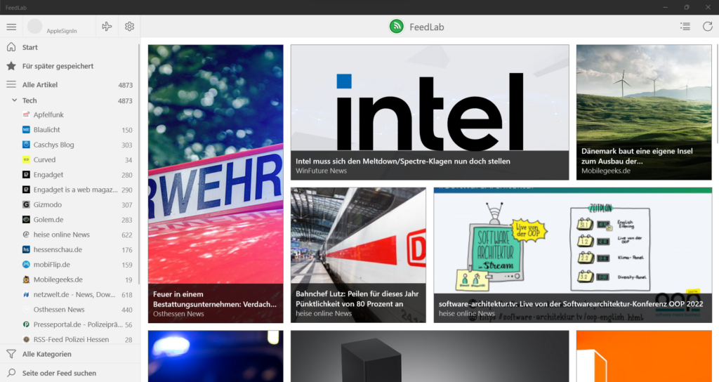Click the home icon beside Start
The image size is (719, 382).
pyautogui.click(x=11, y=47)
